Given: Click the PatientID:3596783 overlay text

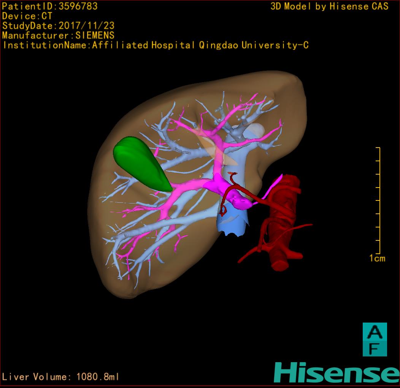Looking at the screenshot, I should [x=50, y=6].
